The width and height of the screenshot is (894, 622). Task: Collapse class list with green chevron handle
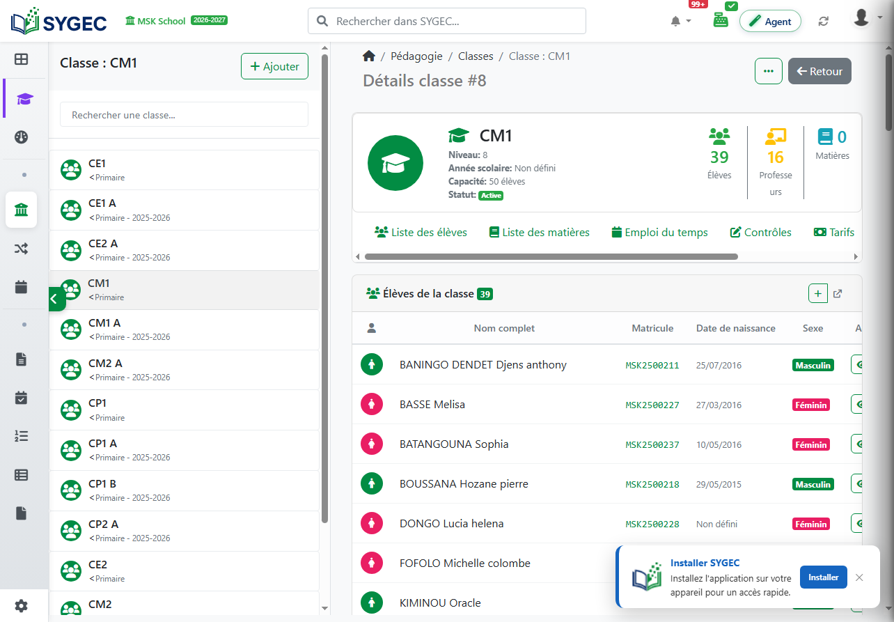click(56, 298)
